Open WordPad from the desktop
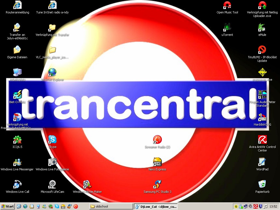The height and width of the screenshot is (210, 280). point(262,162)
